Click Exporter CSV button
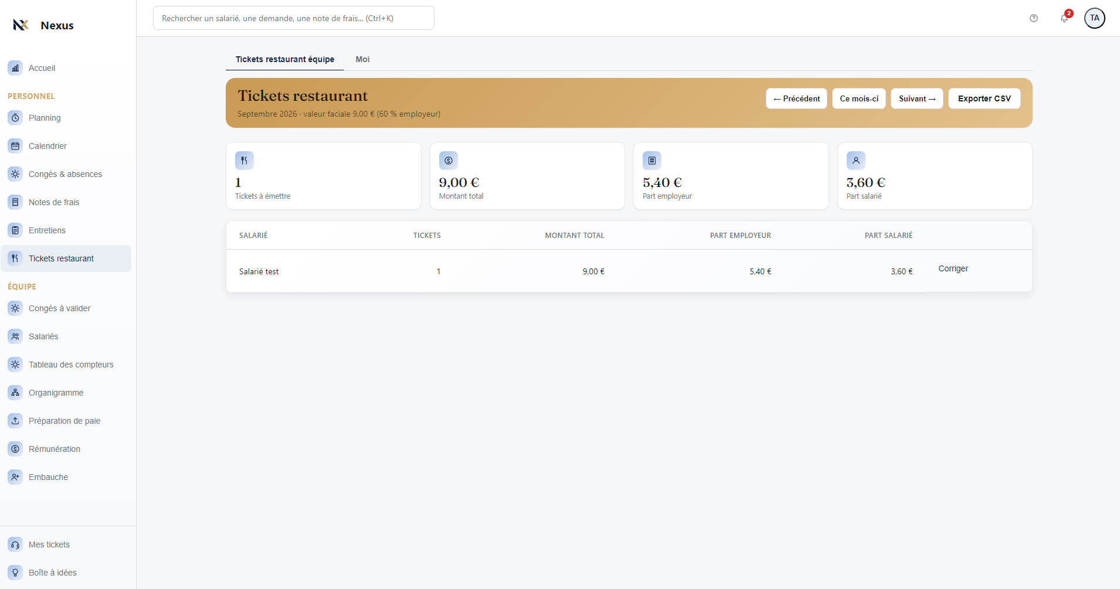 (x=985, y=98)
